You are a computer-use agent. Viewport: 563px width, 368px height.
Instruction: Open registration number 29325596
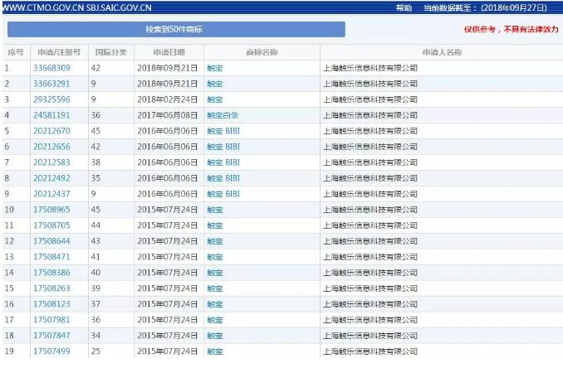[x=51, y=99]
